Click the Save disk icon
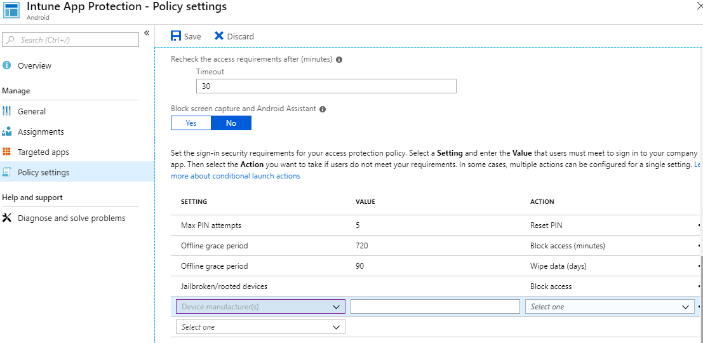The width and height of the screenshot is (703, 343). 176,36
